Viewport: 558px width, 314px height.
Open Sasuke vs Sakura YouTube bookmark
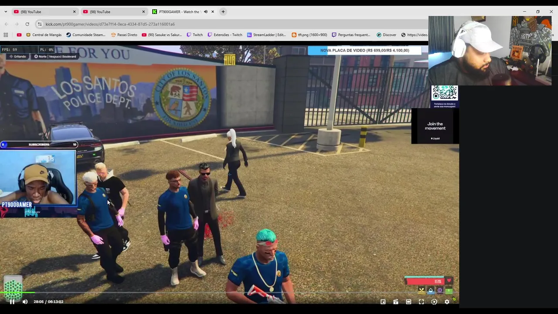(162, 35)
